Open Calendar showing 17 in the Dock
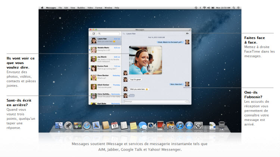280x157 pixels. pos(115,125)
